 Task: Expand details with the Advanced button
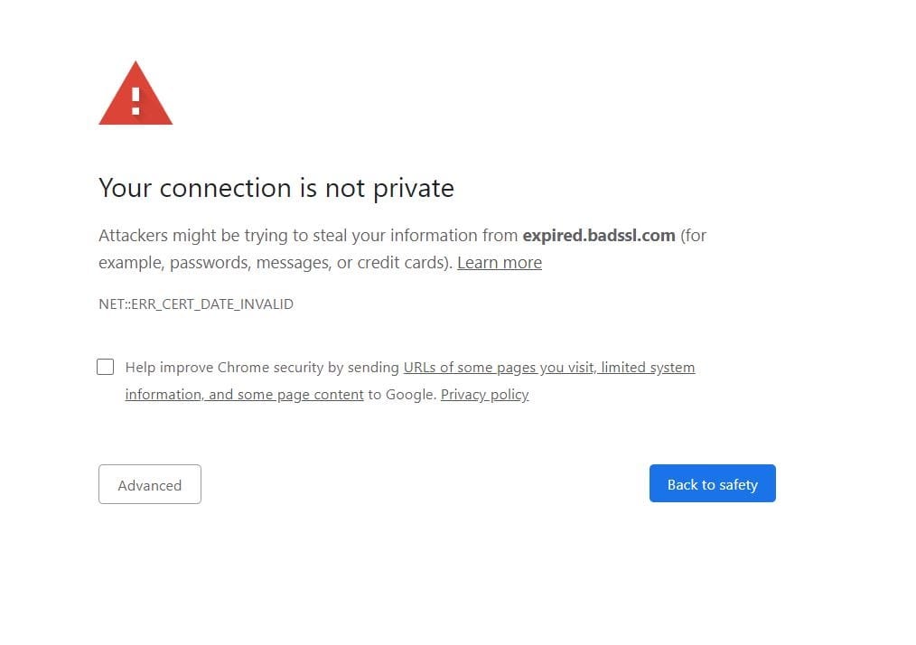point(150,484)
